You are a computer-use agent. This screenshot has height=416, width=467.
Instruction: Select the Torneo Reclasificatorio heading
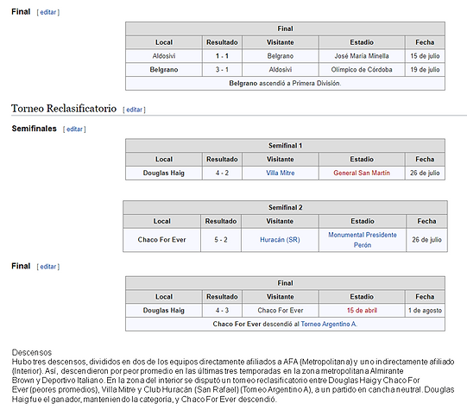point(64,109)
